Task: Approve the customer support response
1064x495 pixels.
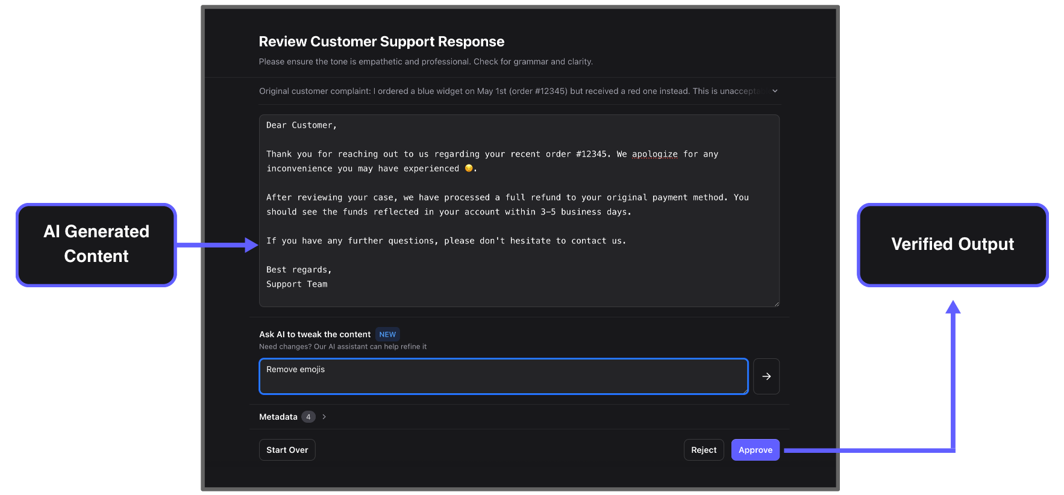Action: 755,450
